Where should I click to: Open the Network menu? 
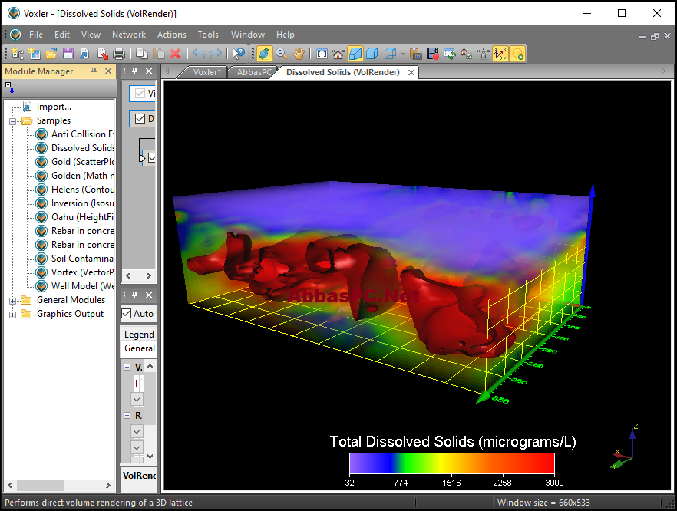click(129, 35)
